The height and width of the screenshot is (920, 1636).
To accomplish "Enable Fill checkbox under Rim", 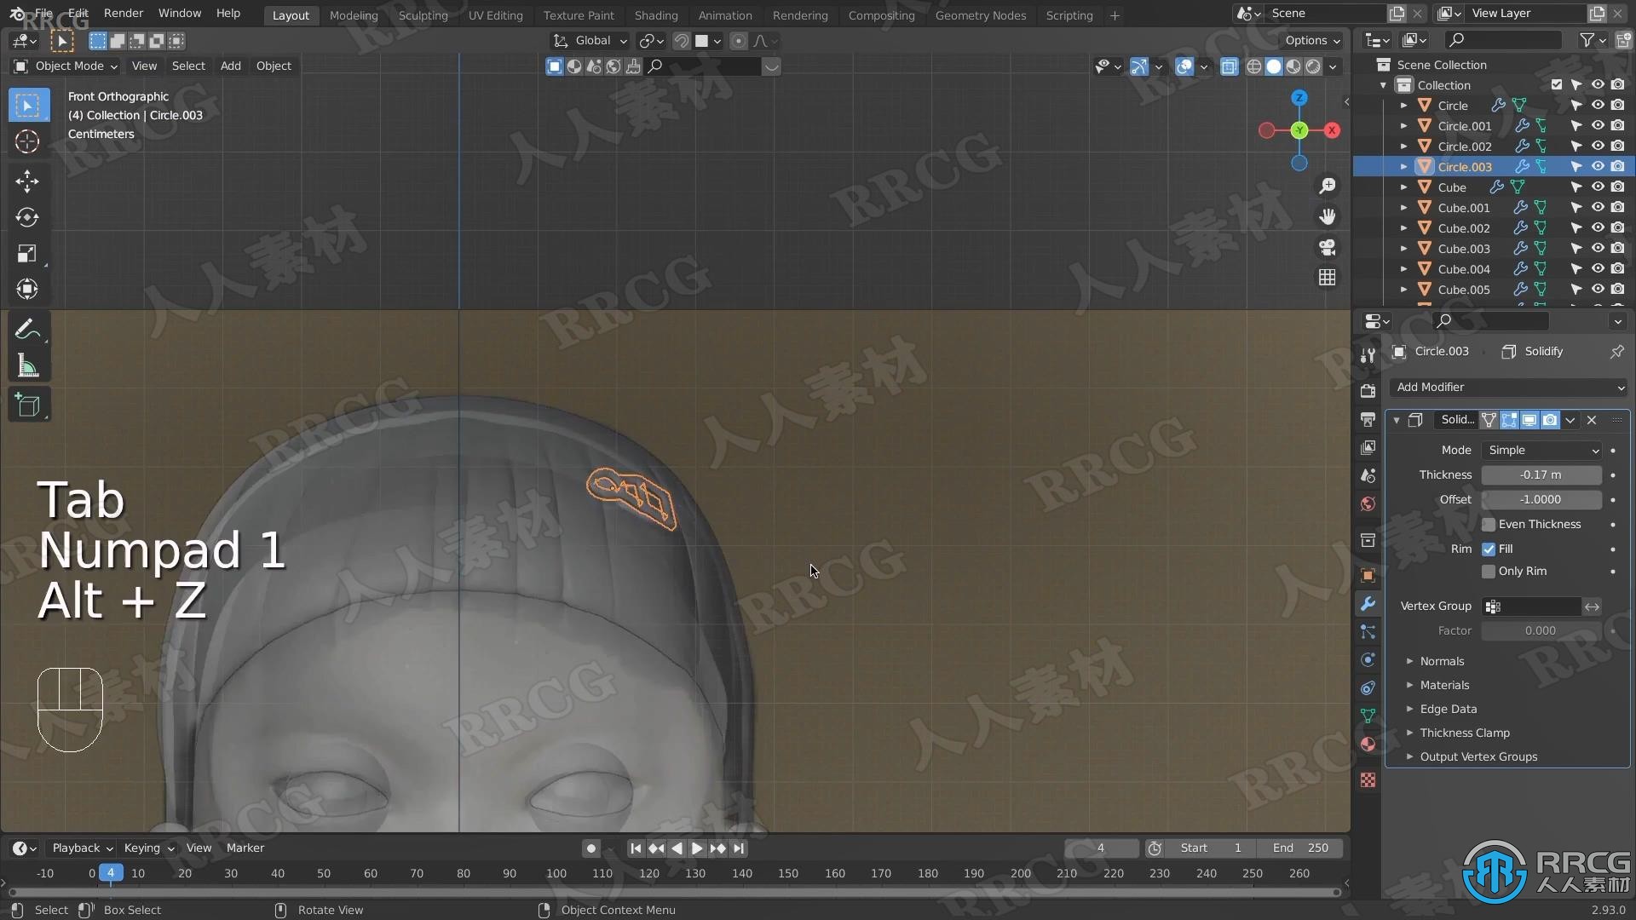I will [1489, 549].
